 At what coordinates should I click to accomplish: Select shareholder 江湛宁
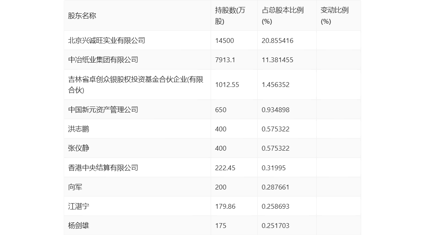tap(78, 206)
